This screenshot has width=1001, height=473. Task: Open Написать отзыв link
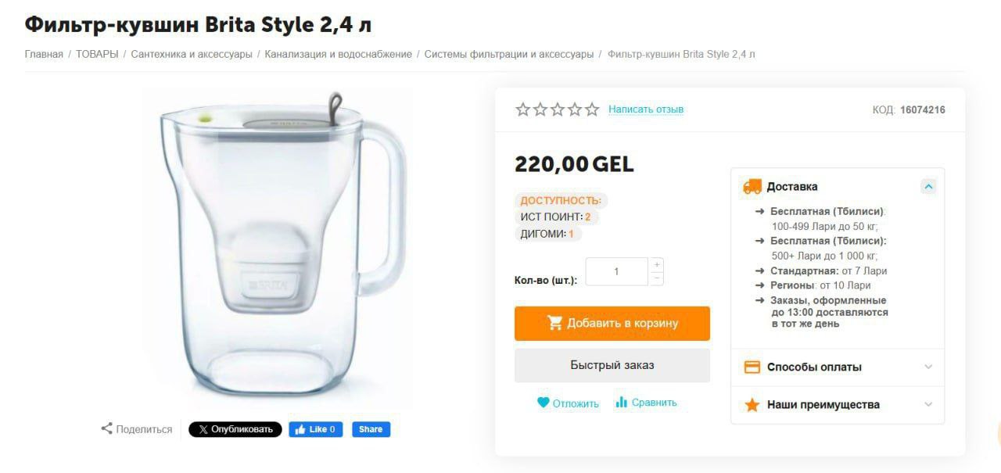pos(646,109)
